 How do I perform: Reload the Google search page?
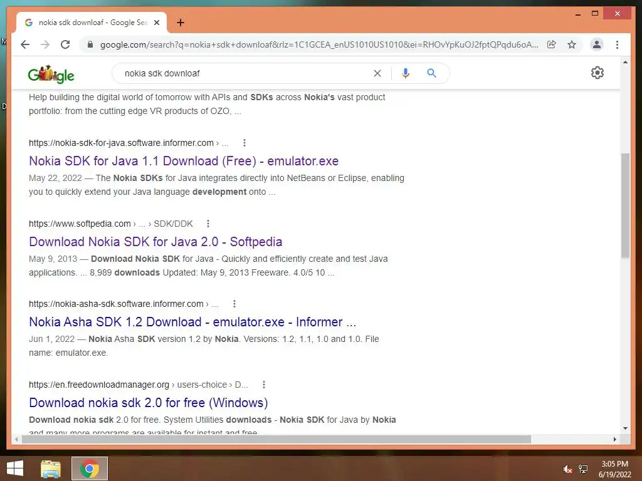[65, 44]
